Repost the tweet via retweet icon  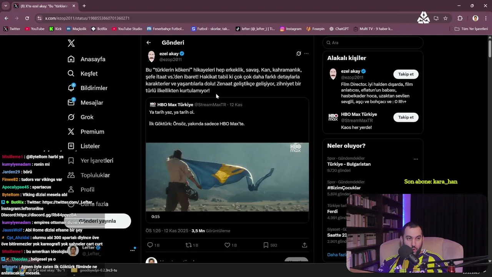pyautogui.click(x=188, y=245)
